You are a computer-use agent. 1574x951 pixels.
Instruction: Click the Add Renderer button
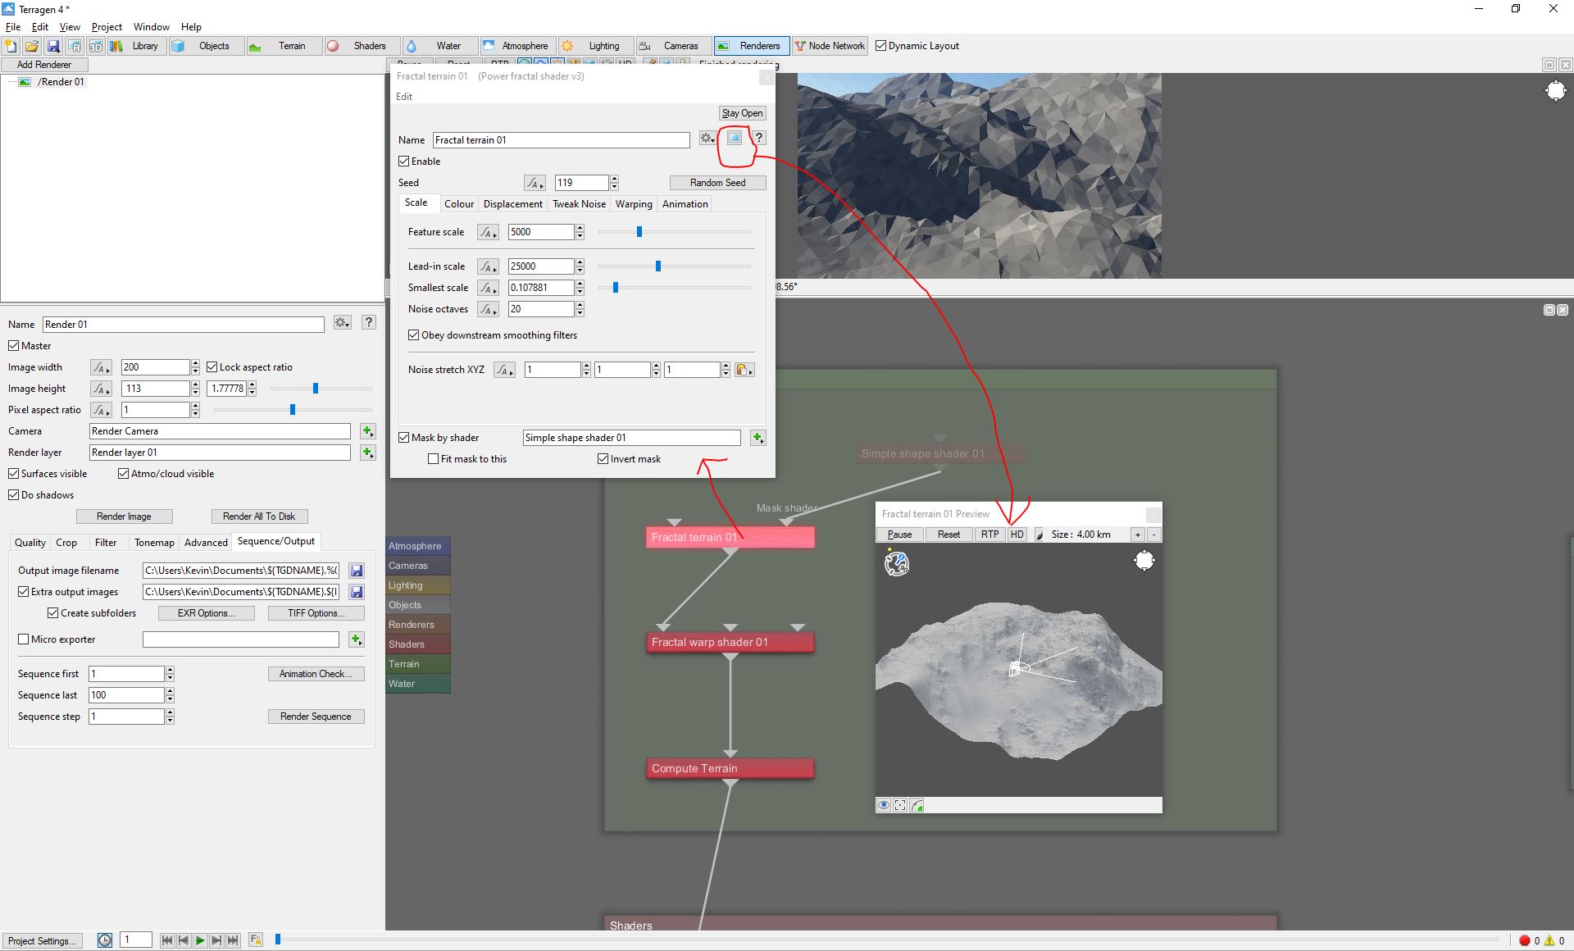pos(44,65)
